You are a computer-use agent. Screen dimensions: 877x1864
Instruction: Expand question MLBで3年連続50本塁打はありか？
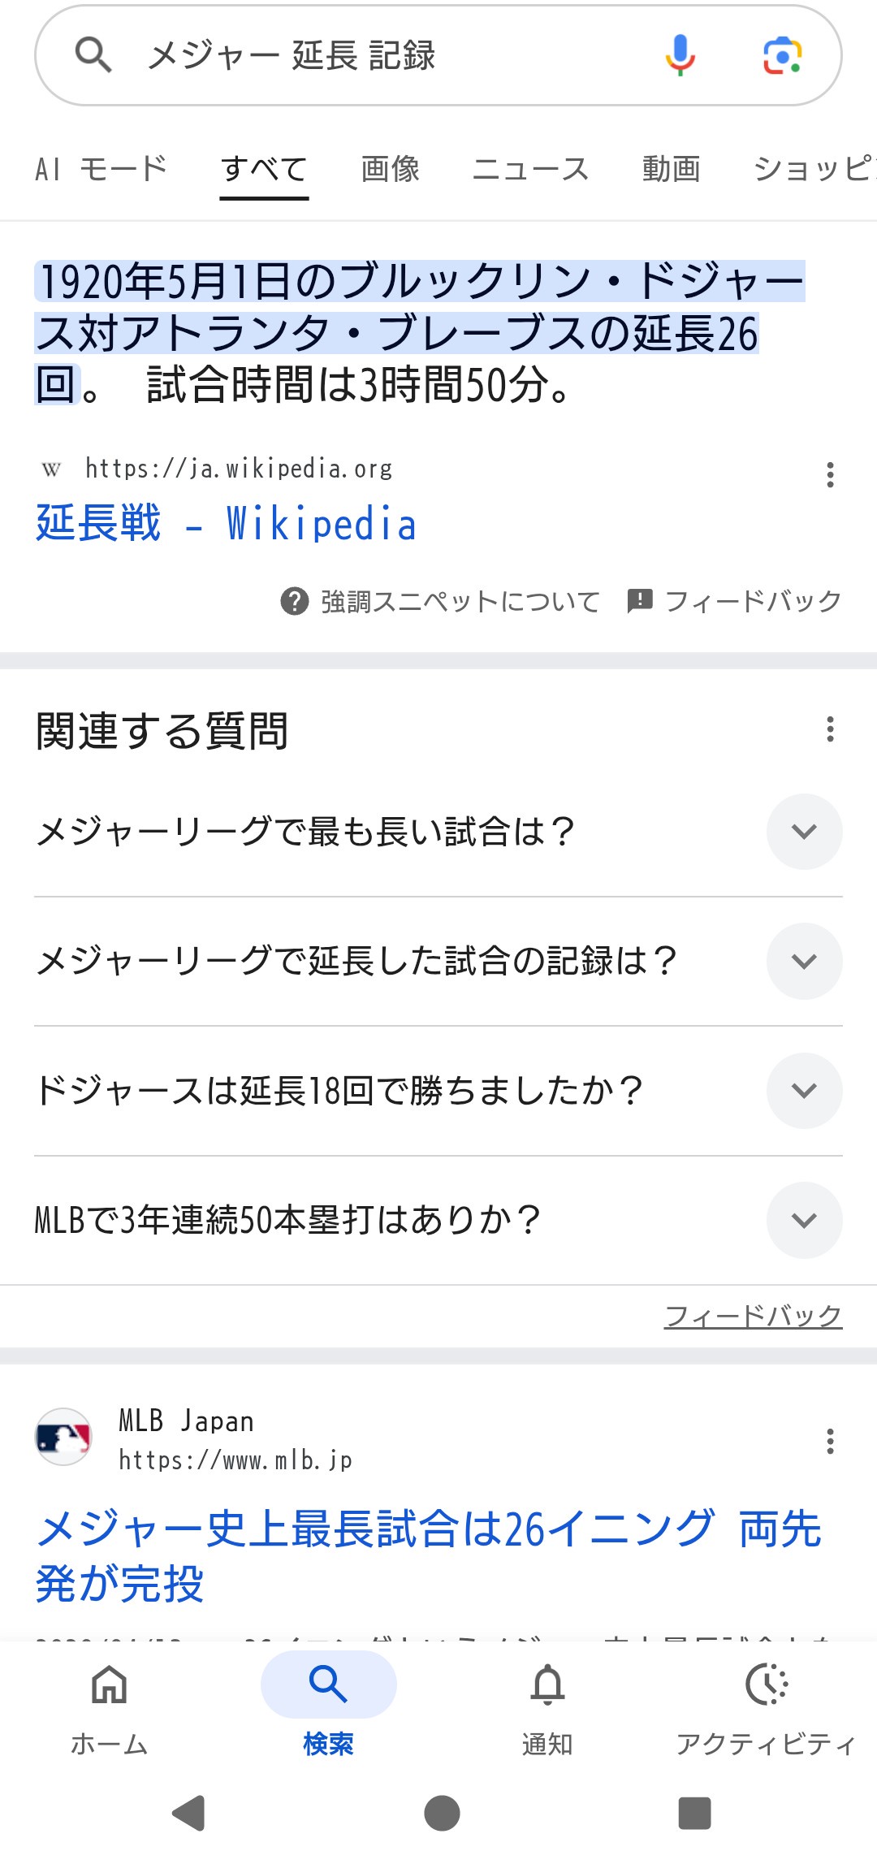tap(804, 1220)
